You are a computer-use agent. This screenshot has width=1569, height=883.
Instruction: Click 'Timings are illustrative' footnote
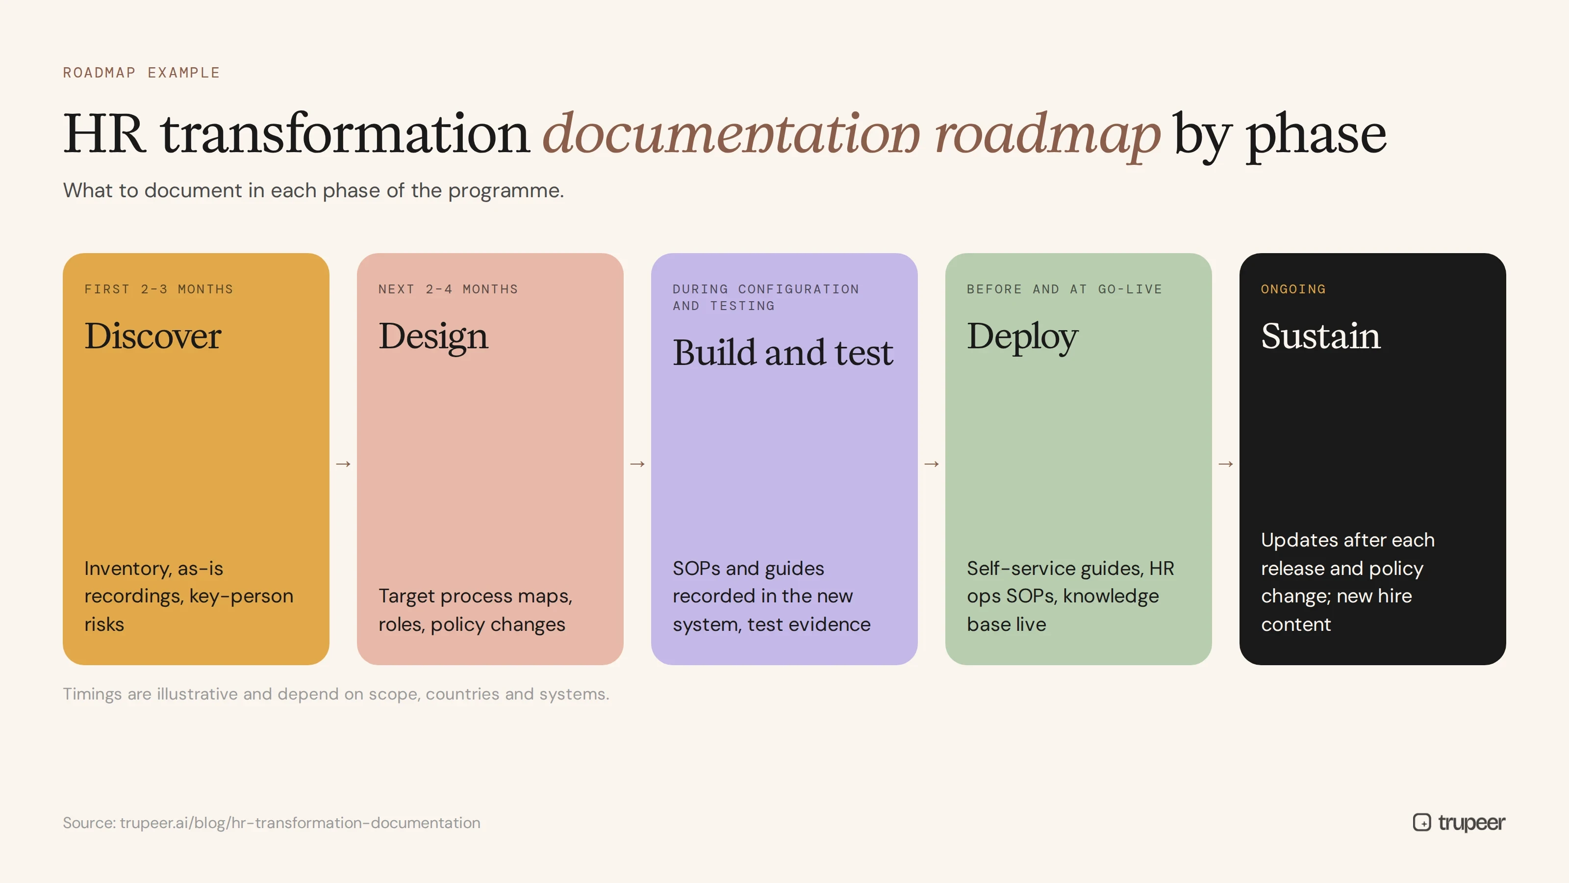coord(336,694)
